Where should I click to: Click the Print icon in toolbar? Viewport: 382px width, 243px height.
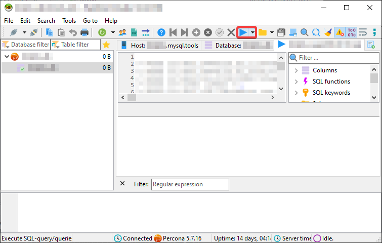click(x=84, y=32)
